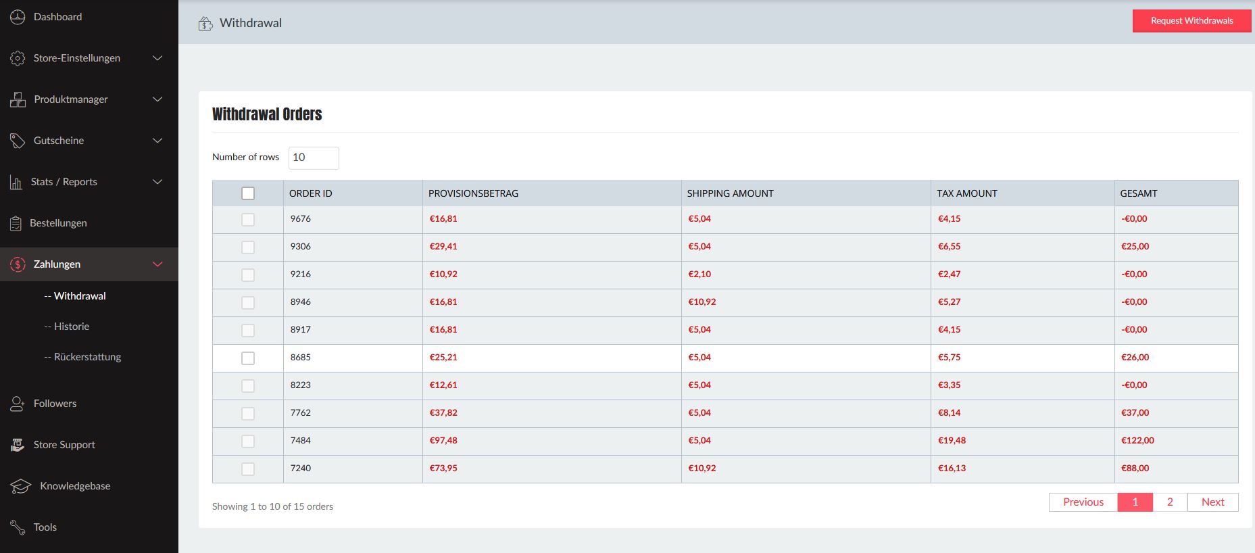
Task: Select the checkbox for order 9676
Action: (248, 219)
